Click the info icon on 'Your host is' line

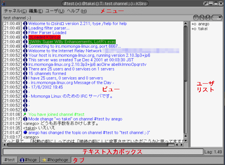click(25, 55)
